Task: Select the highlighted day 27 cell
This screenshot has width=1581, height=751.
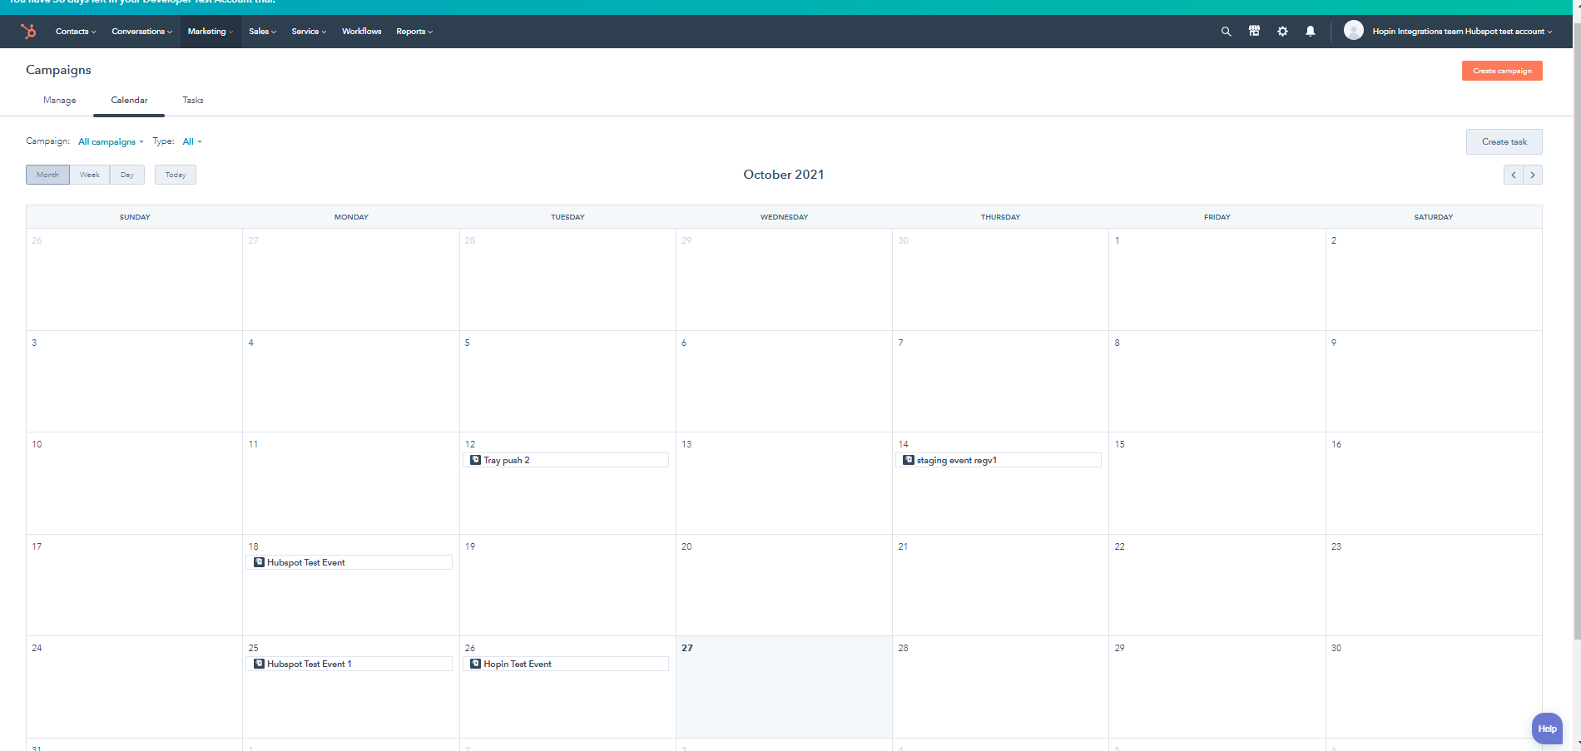Action: 784,687
